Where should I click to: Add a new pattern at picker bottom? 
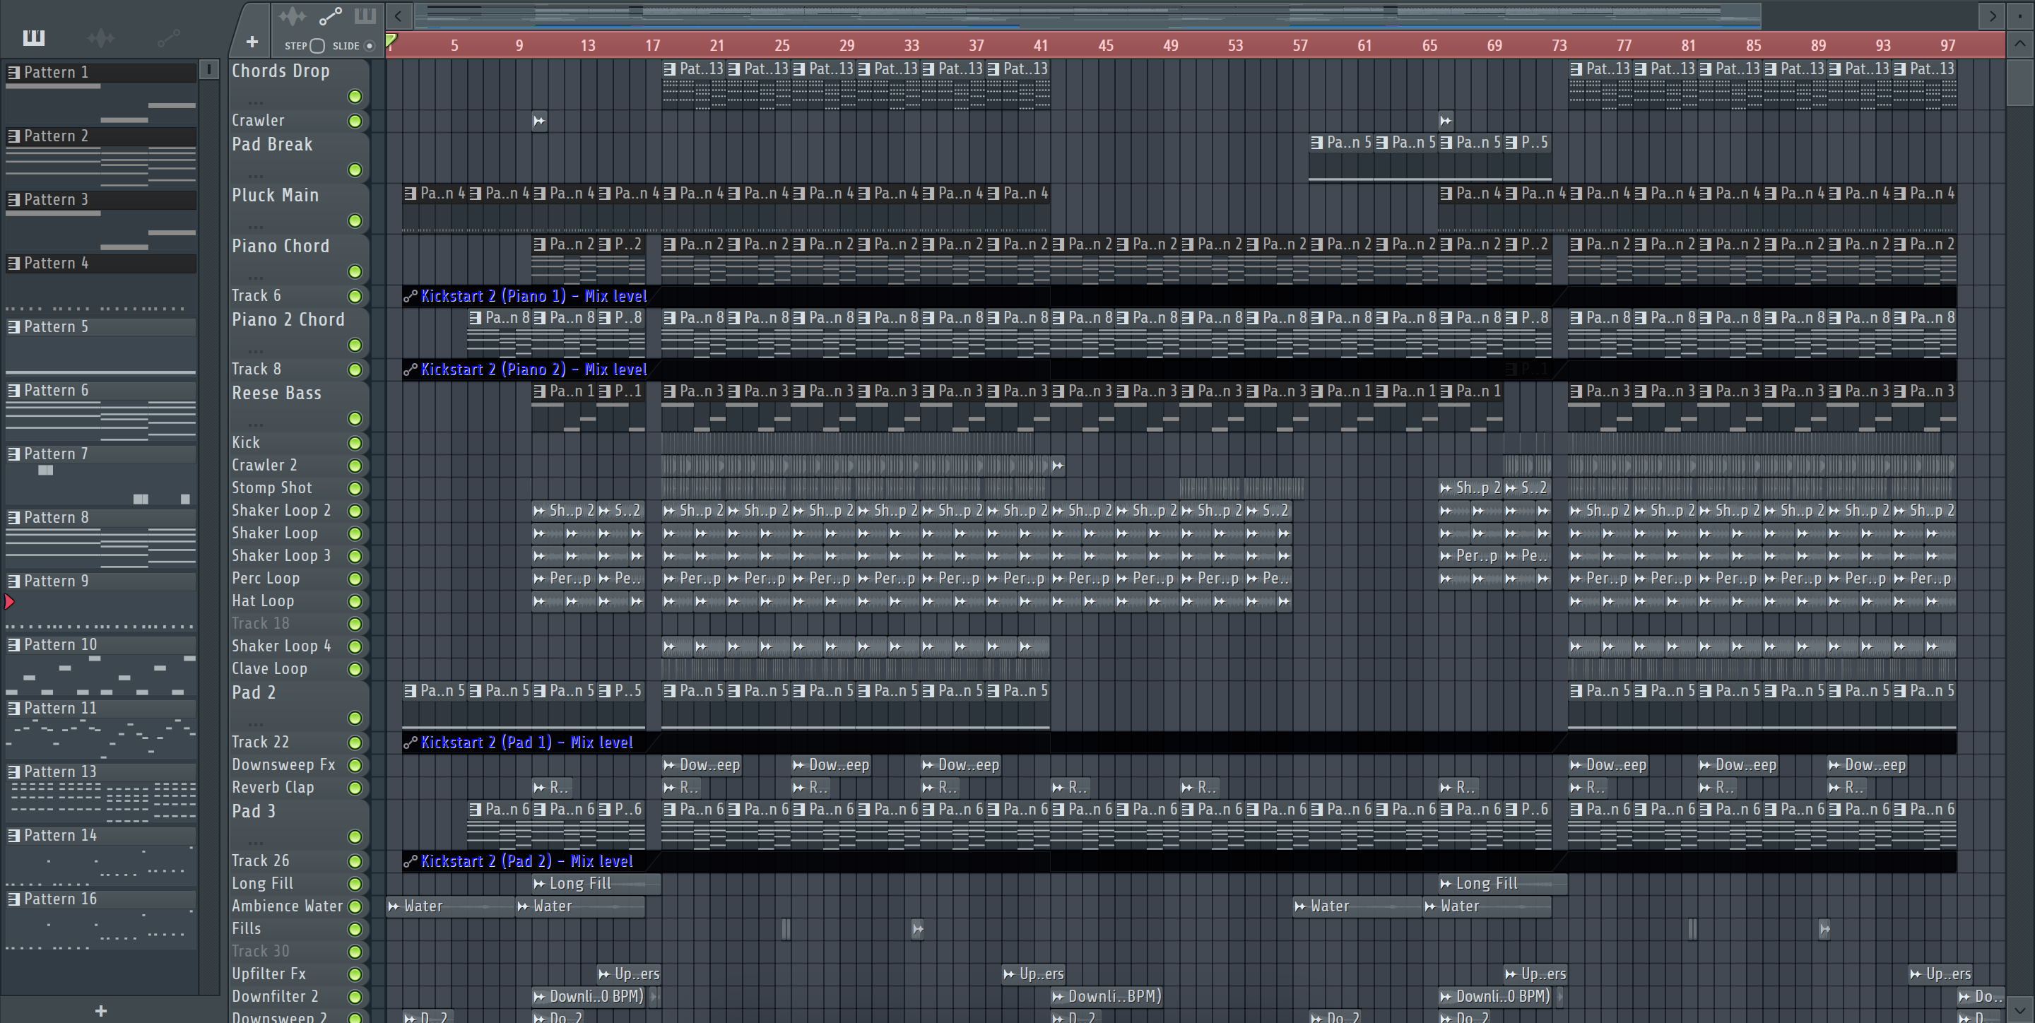point(100,1010)
